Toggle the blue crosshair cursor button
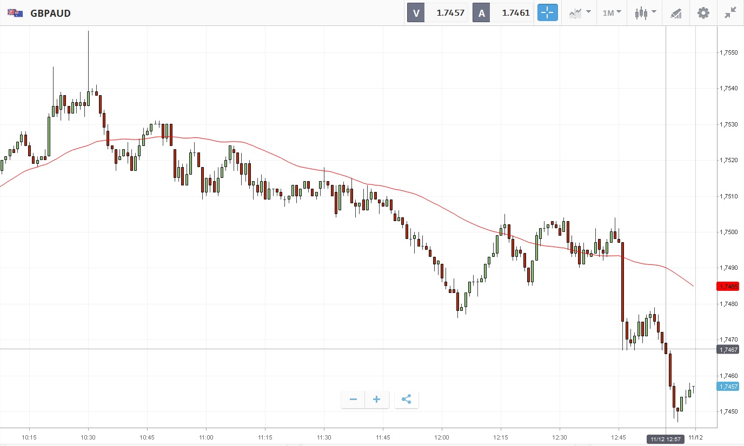Viewport: 744px width, 446px height. [547, 13]
